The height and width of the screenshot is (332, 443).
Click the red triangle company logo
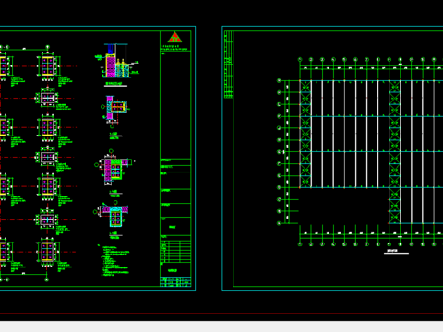[x=174, y=38]
